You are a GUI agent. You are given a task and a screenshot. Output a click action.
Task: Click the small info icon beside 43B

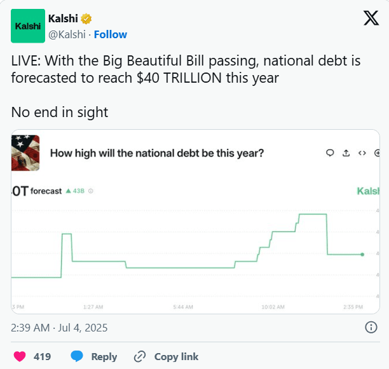pos(91,190)
